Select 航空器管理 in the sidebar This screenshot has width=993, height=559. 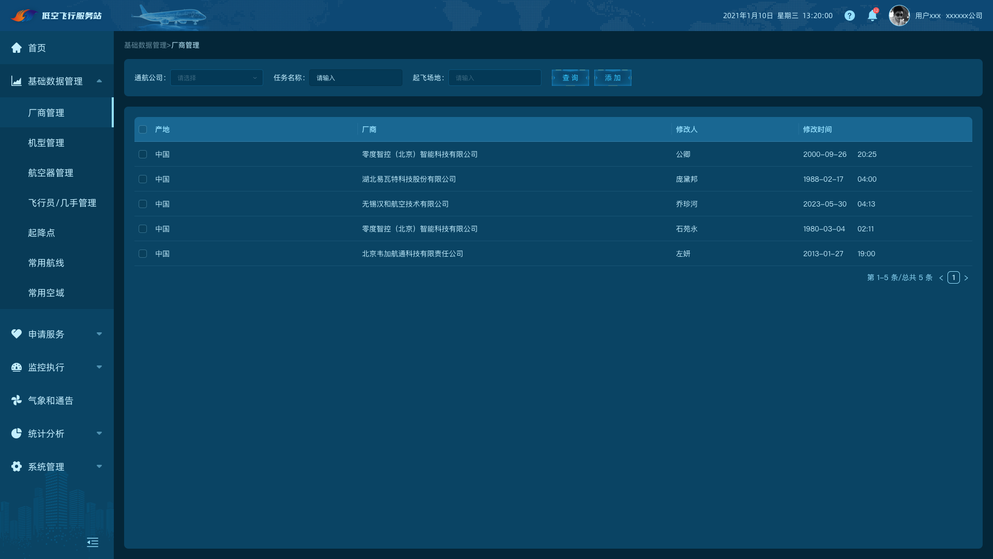tap(57, 172)
